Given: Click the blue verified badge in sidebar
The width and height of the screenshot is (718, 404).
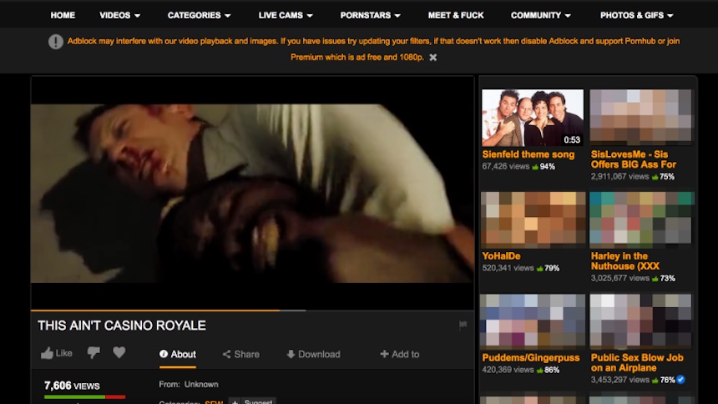Looking at the screenshot, I should click(x=680, y=380).
